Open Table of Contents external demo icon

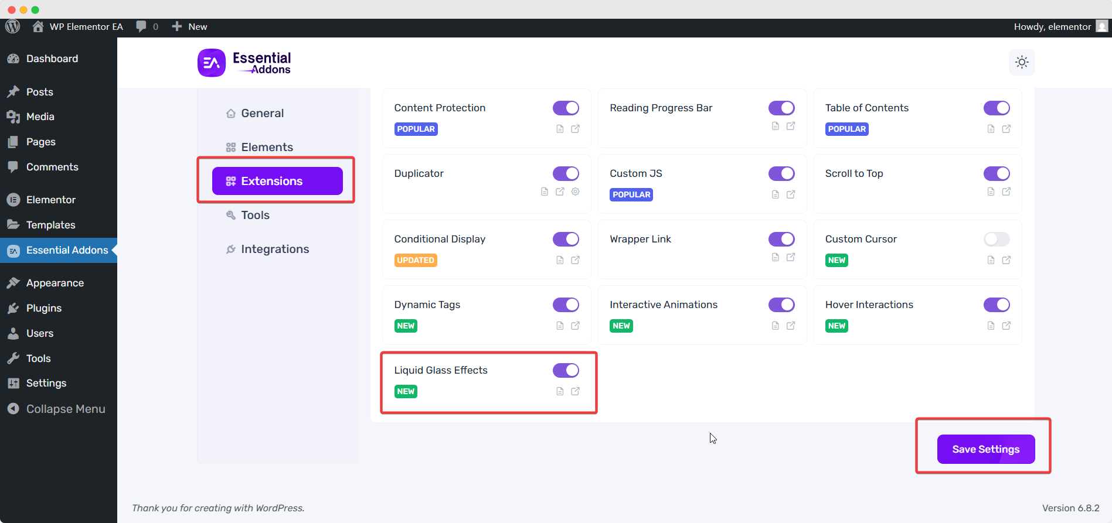(x=1006, y=129)
